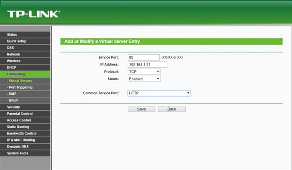Open the Port Triggering submenu
The image size is (292, 170).
coord(25,87)
